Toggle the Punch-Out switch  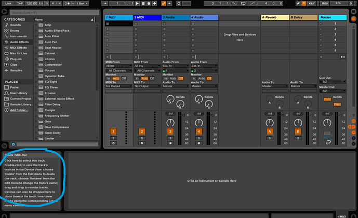point(252,4)
